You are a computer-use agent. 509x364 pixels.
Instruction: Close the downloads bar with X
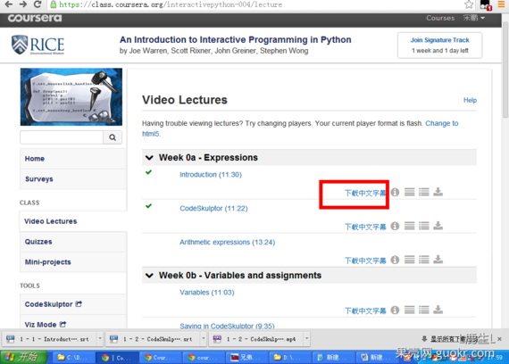pos(499,339)
